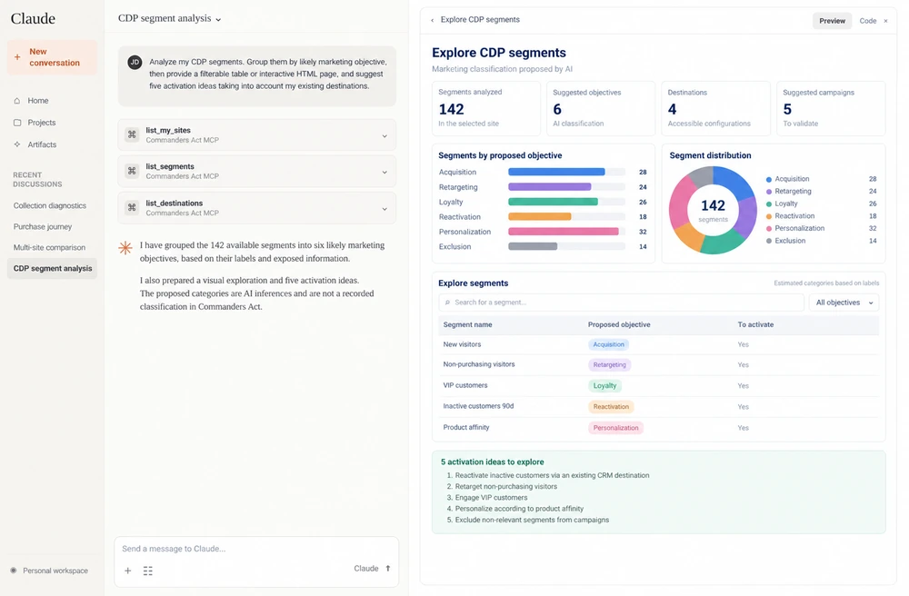Viewport: 909px width, 596px height.
Task: Click the back arrow beside Explore CDP segments
Action: [433, 20]
